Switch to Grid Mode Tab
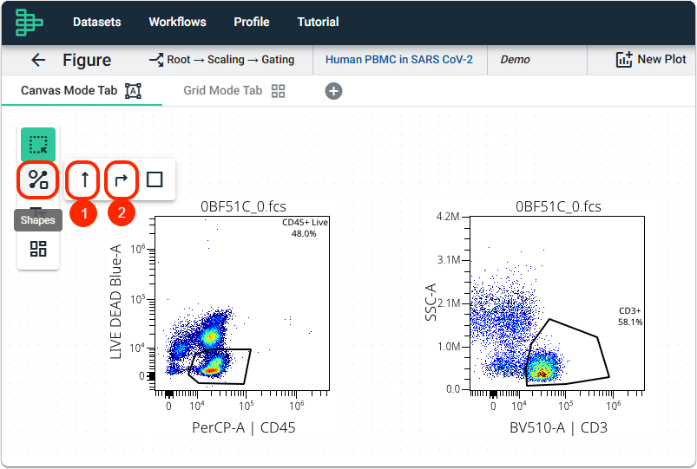Image resolution: width=697 pixels, height=469 pixels. click(x=234, y=91)
